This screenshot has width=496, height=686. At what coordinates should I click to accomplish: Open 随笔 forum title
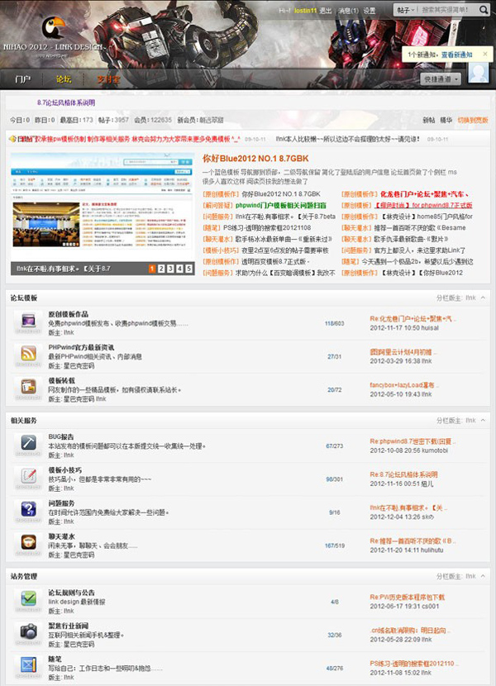55,659
